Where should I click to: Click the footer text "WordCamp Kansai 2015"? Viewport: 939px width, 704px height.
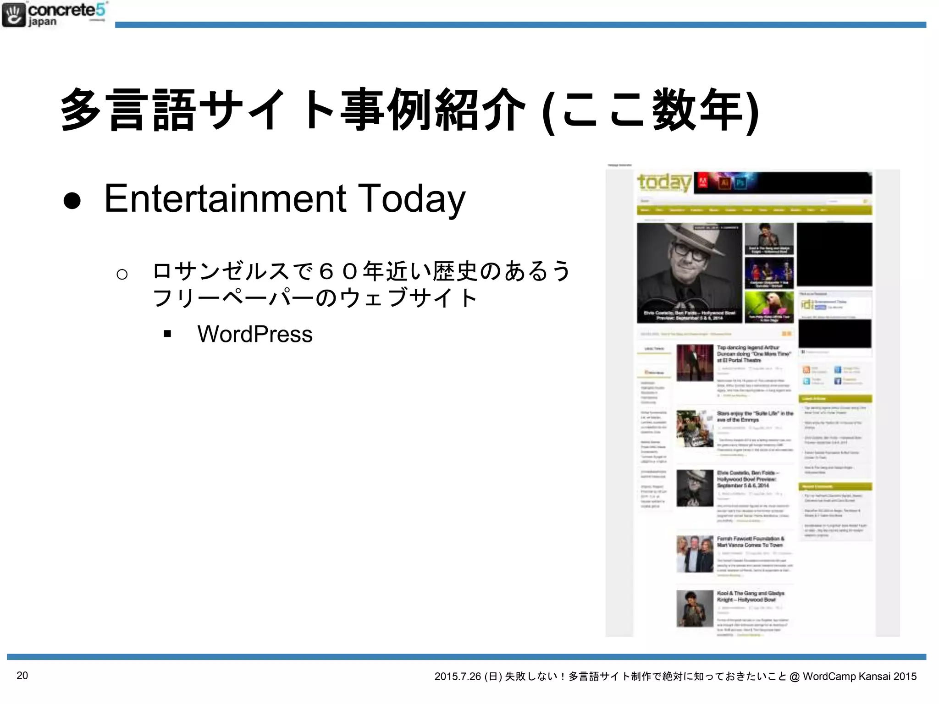coord(860,676)
